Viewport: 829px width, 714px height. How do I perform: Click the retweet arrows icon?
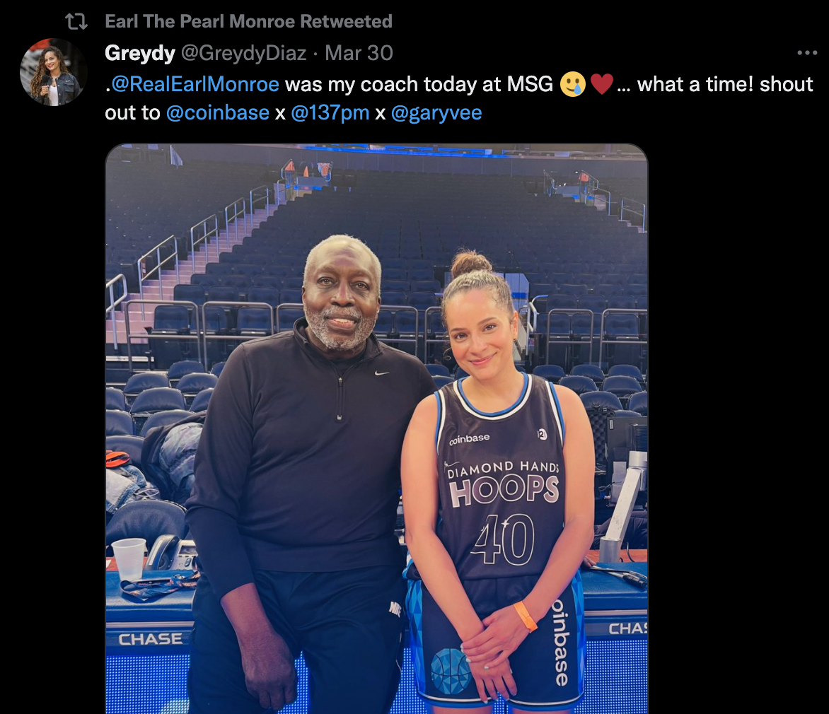click(x=76, y=22)
